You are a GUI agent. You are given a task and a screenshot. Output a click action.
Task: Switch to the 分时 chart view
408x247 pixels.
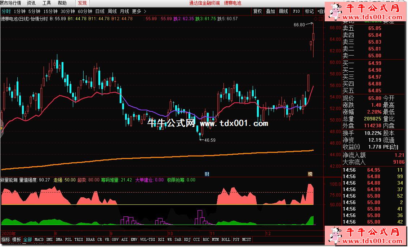click(x=6, y=12)
